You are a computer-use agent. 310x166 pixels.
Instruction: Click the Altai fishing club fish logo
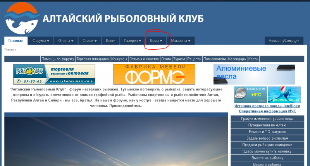[22, 18]
